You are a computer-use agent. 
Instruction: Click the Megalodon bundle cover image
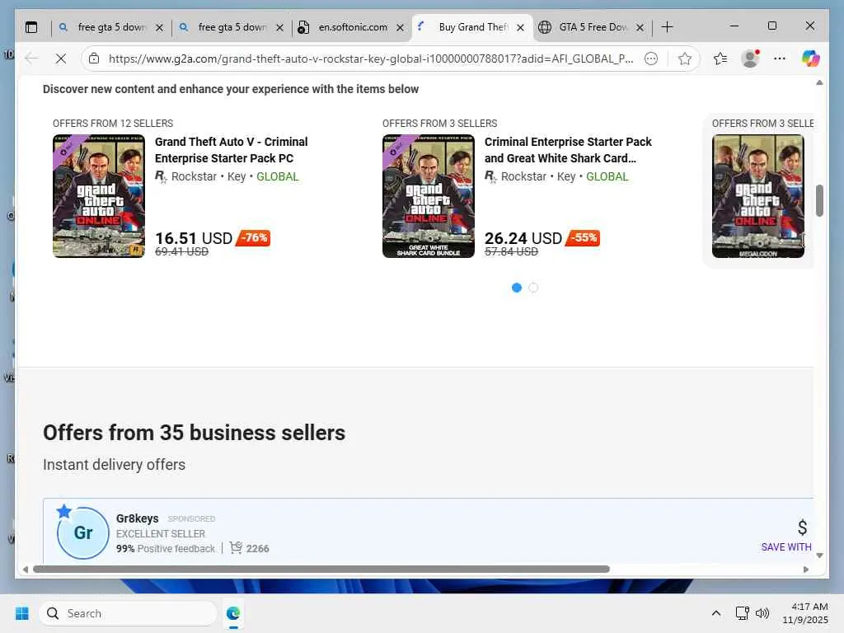coord(758,196)
